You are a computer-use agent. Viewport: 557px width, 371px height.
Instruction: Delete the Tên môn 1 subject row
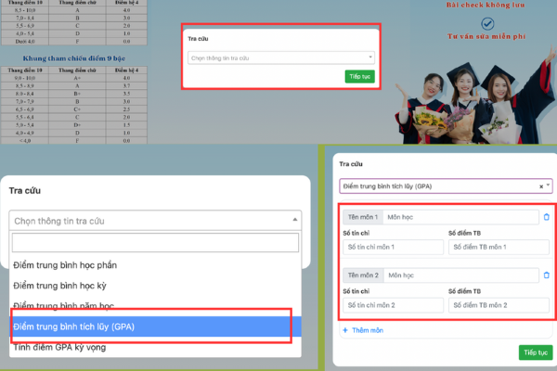(546, 217)
